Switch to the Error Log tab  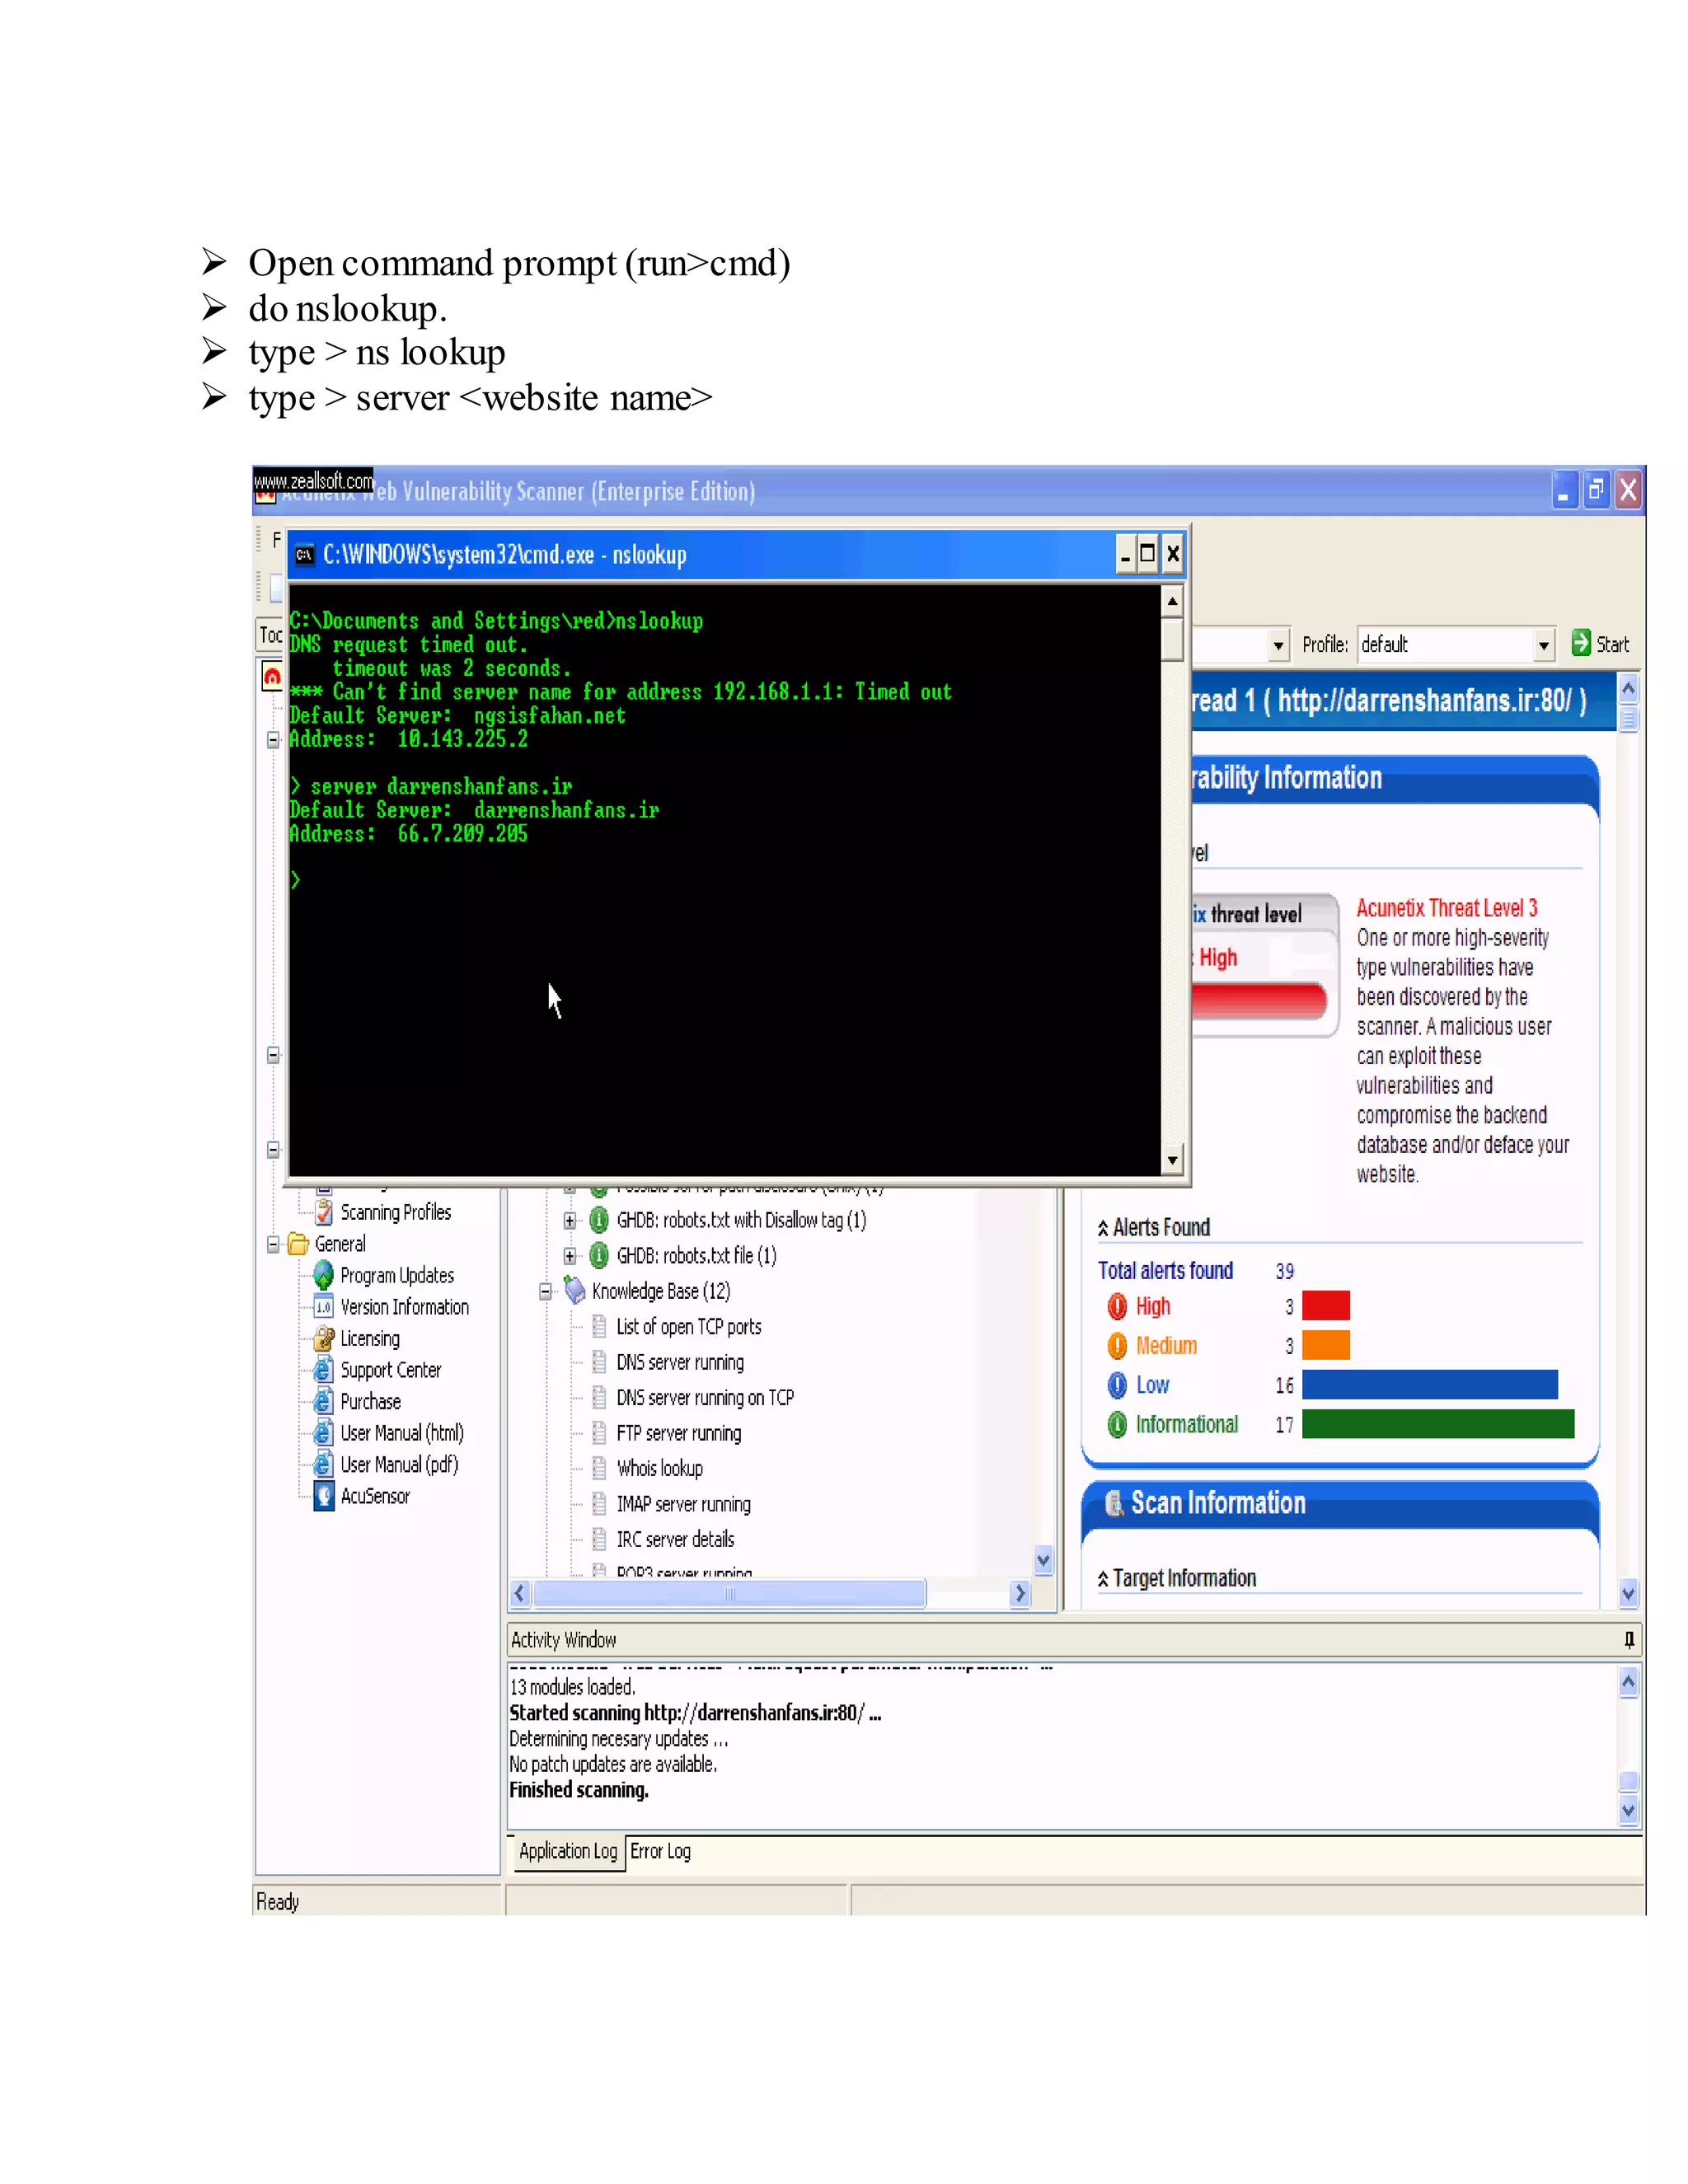660,1851
